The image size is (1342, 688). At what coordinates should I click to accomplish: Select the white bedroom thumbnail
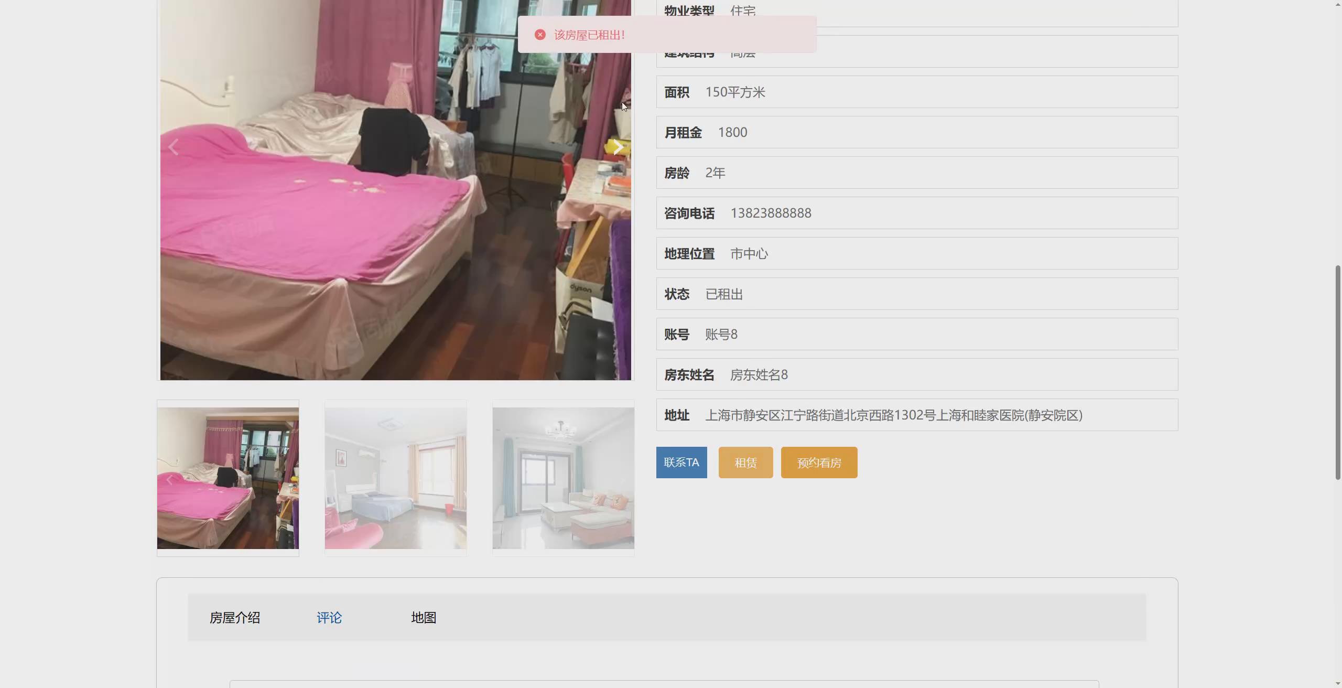coord(396,478)
